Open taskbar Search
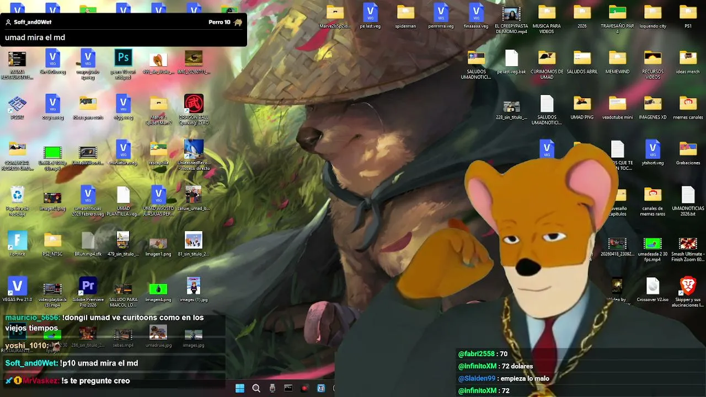 (x=256, y=388)
